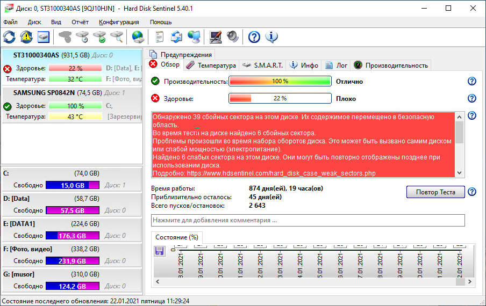
Task: Click help icon beside Здоровье bar
Action: coord(471,98)
